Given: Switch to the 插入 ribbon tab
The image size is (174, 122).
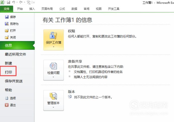Looking at the screenshot, I should coord(32,9).
